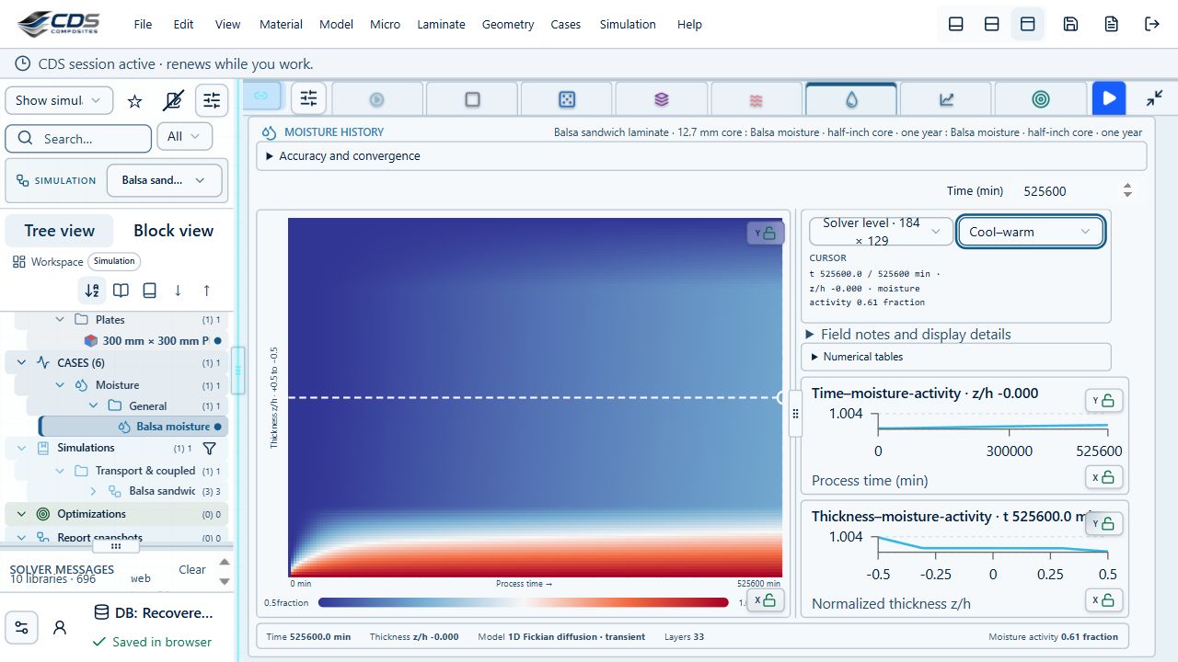
Task: Open the dice micro tab
Action: [567, 99]
